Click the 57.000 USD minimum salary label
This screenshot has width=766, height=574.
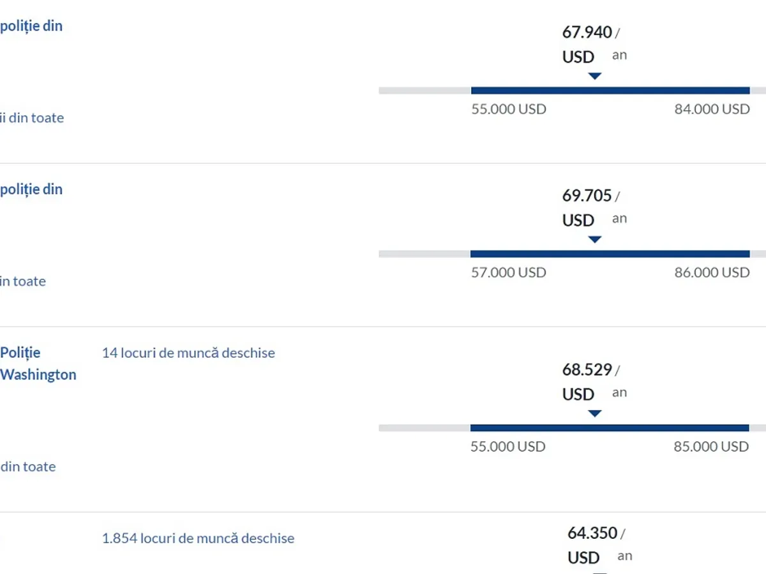coord(508,272)
